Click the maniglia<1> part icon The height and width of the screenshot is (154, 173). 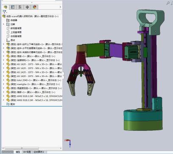(8, 84)
